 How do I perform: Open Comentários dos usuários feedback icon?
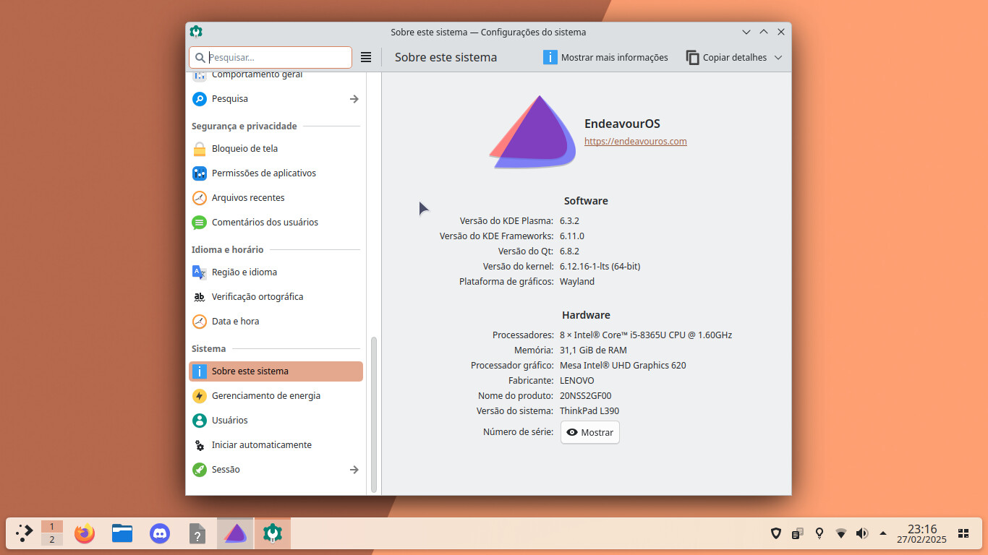[200, 223]
